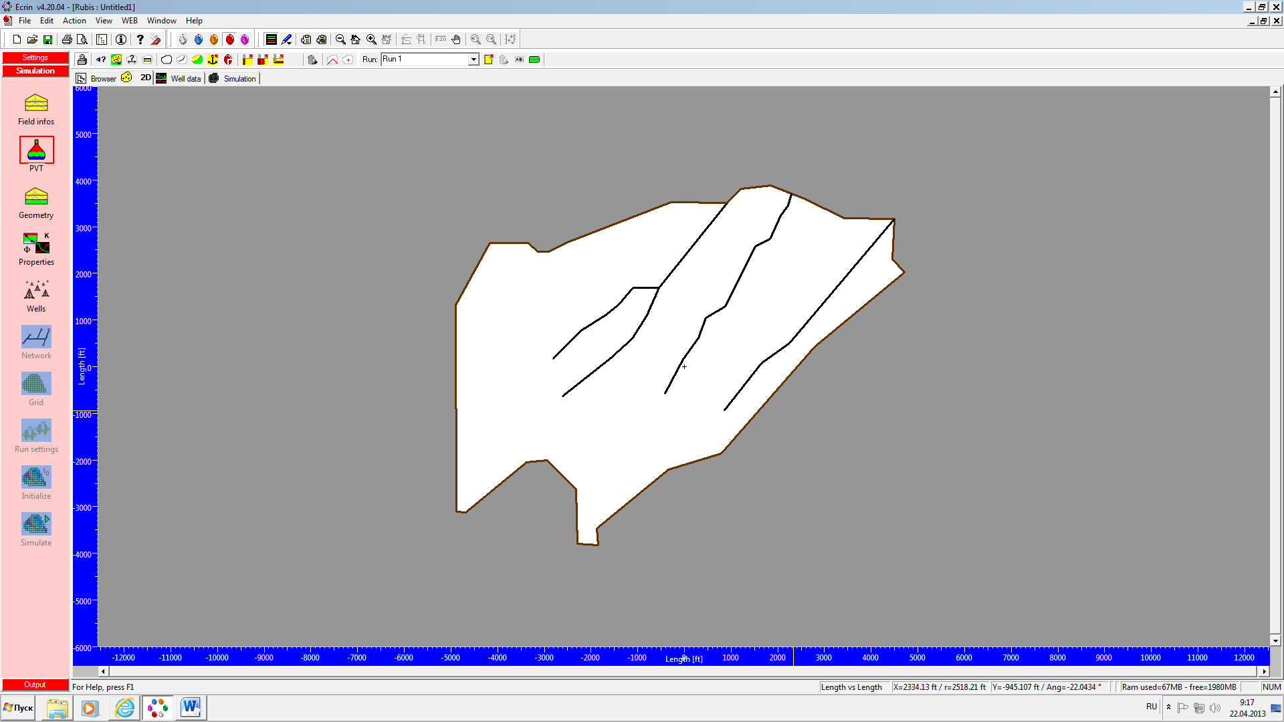Open the Properties step
This screenshot has height=722, width=1284.
[36, 249]
